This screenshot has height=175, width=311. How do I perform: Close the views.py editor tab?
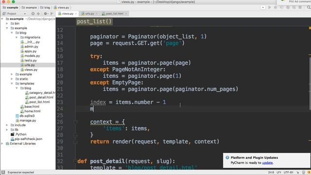[76, 14]
